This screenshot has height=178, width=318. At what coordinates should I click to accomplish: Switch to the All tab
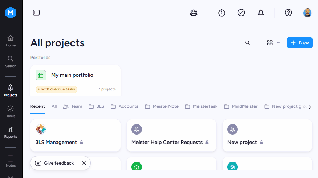click(x=54, y=106)
